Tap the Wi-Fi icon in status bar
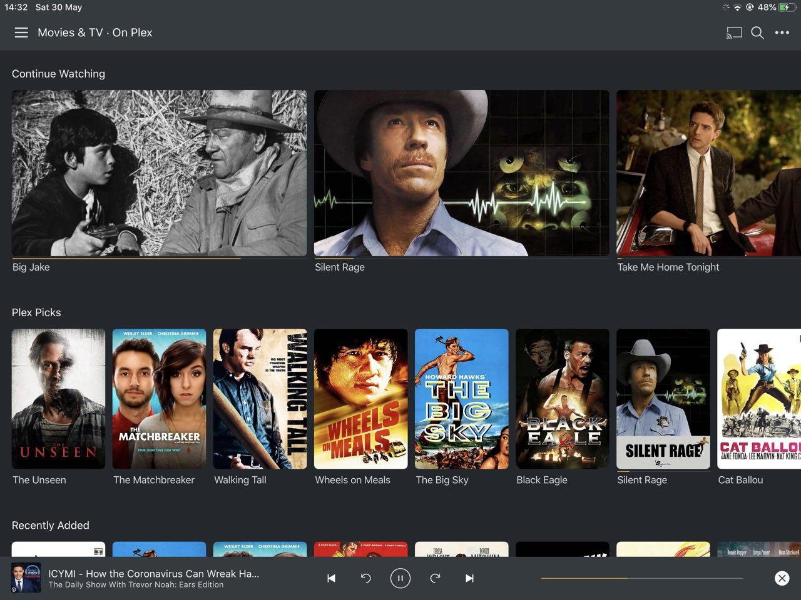801x600 pixels. [x=737, y=7]
